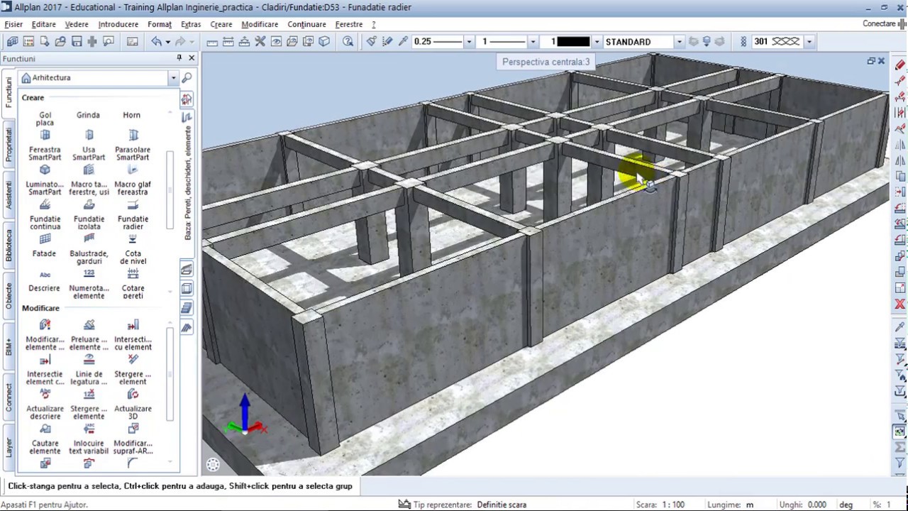Select the Balustrade, garduri tool icon
The width and height of the screenshot is (908, 511).
coord(89,239)
